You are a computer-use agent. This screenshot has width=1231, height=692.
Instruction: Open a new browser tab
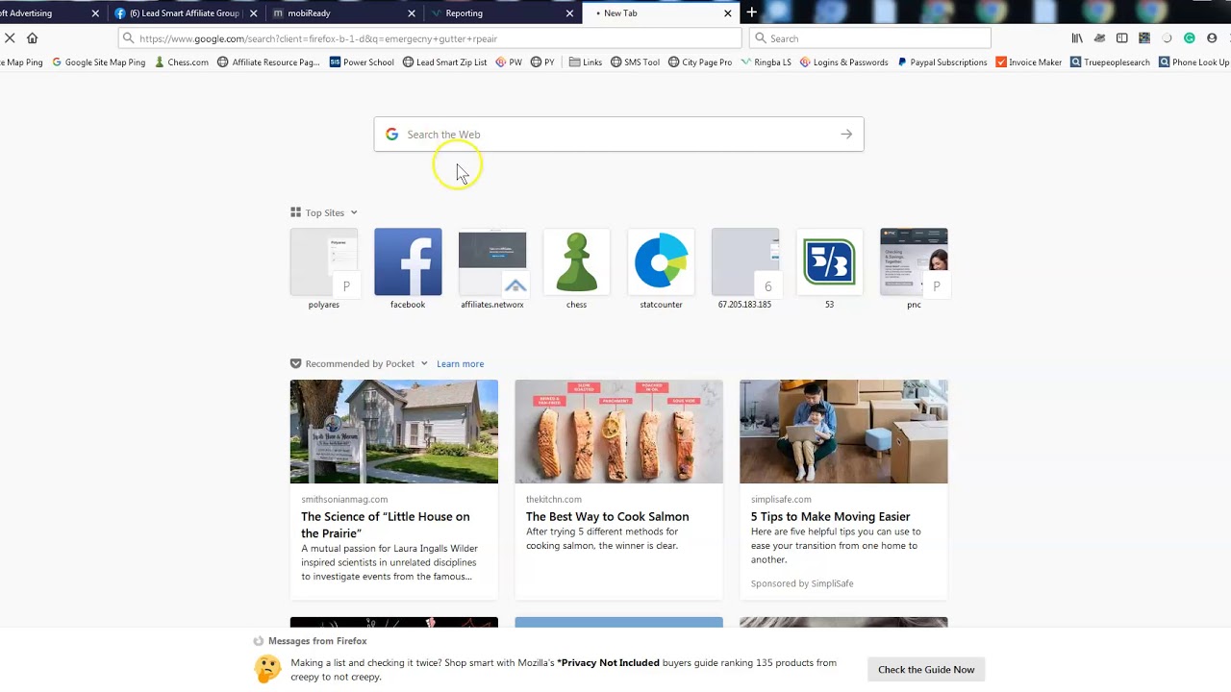point(751,12)
